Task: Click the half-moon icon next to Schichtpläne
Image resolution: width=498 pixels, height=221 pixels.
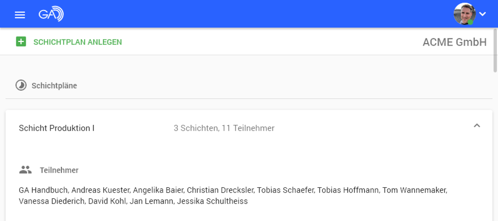Action: coord(21,85)
